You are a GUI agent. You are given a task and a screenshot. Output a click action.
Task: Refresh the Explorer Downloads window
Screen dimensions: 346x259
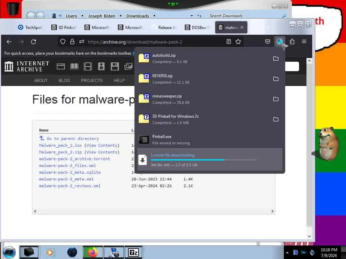coord(199,16)
